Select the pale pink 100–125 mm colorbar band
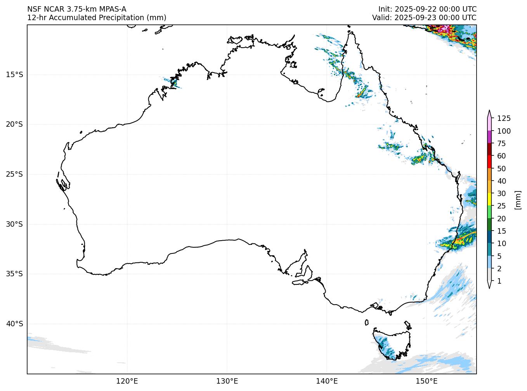 click(489, 124)
